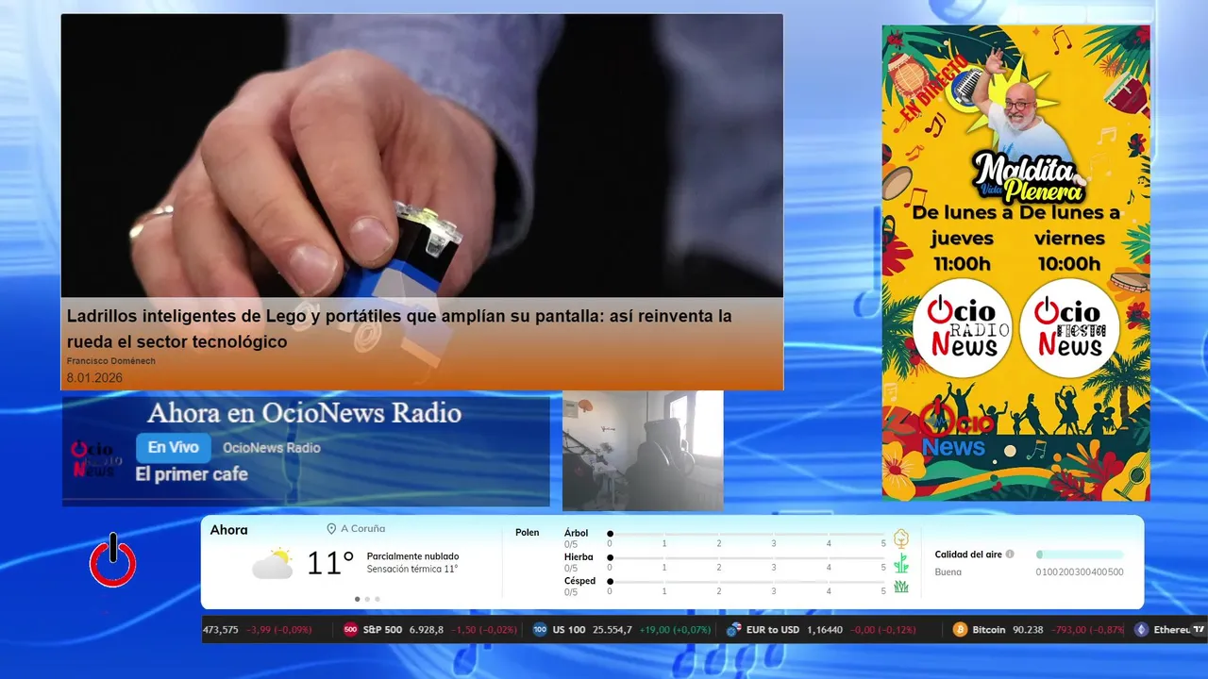
Task: Select the third weather carousel dot
Action: click(377, 599)
